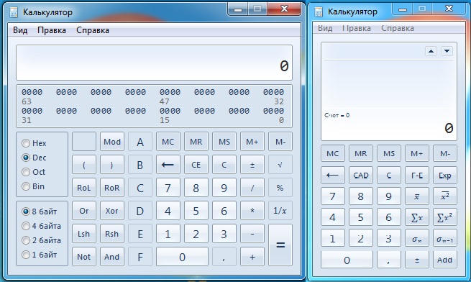Click the RoR rotate right button
471x282 pixels.
point(112,188)
